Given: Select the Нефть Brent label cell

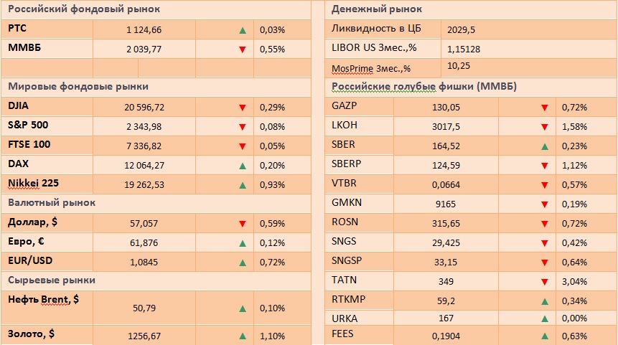Looking at the screenshot, I should [47, 299].
